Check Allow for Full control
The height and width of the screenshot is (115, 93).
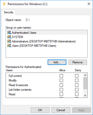pyautogui.click(x=61, y=76)
